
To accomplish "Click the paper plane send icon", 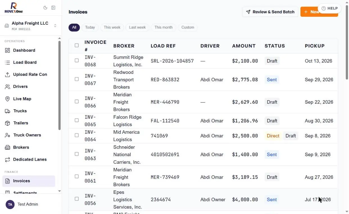I will (248, 12).
